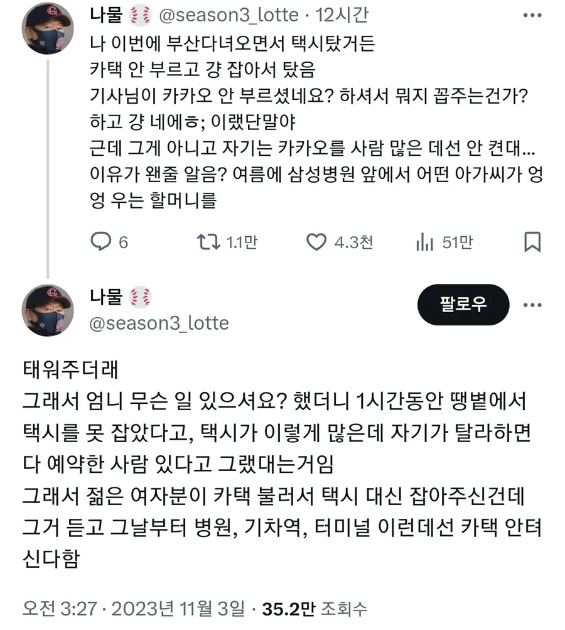Click the 35.2만 조회수 view count
Viewport: 565px width, 630px height.
pos(315,608)
